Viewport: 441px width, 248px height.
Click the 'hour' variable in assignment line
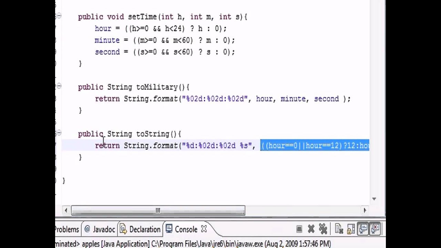pos(103,29)
